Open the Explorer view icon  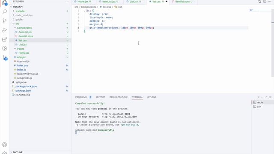(5, 3)
